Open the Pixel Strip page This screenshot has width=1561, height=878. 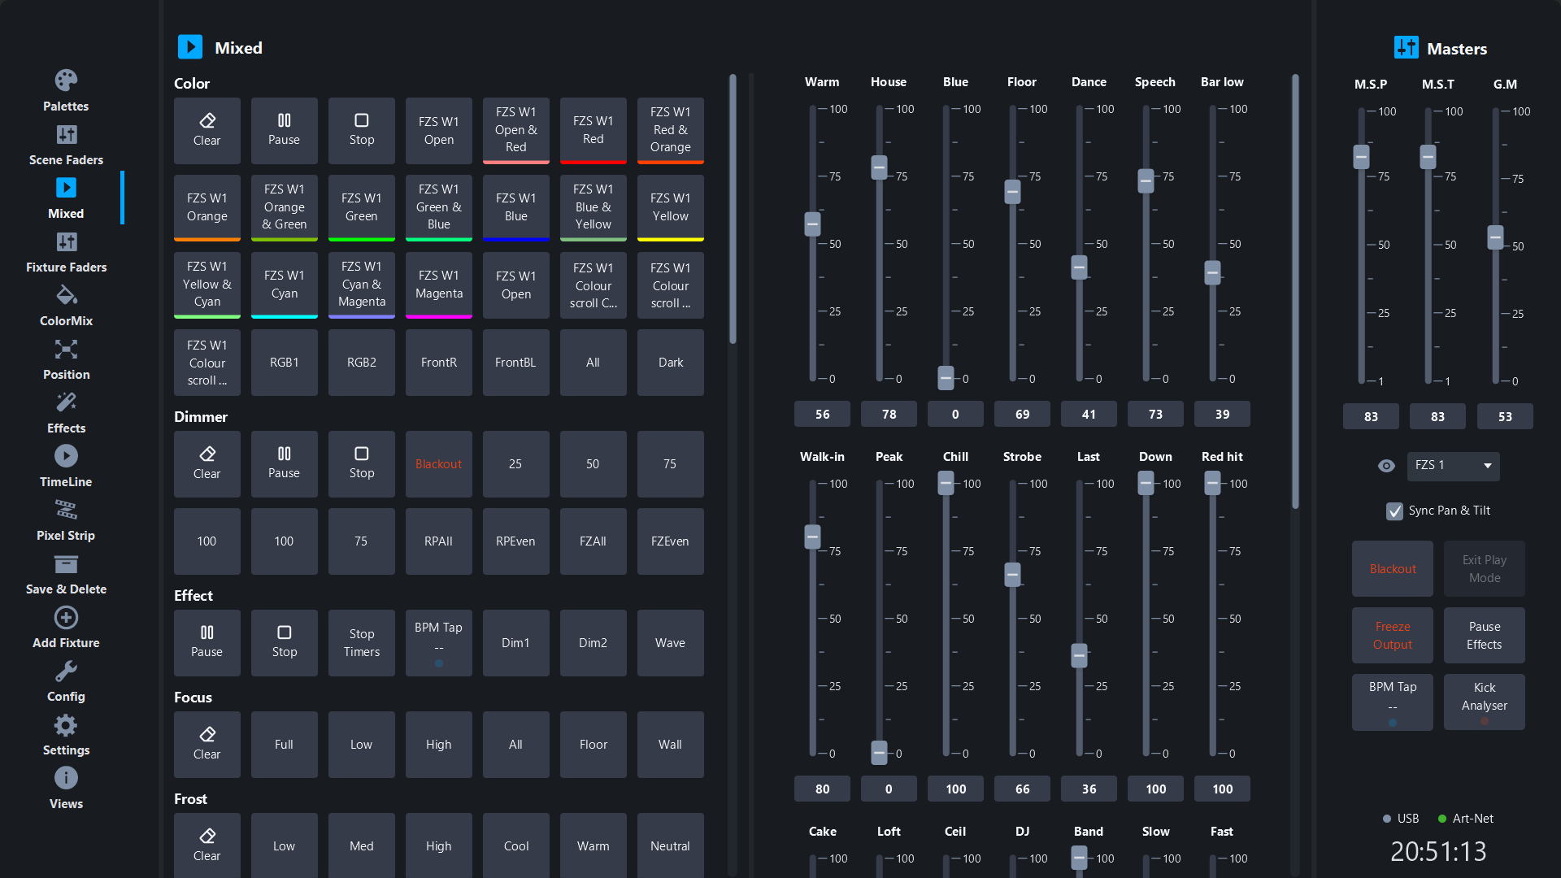pos(66,519)
